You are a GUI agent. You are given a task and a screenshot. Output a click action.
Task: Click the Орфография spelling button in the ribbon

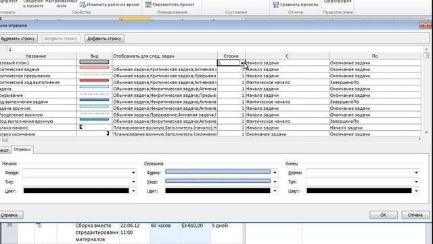[x=338, y=1]
